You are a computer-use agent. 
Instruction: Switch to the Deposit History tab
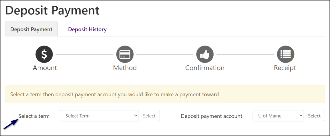(87, 30)
